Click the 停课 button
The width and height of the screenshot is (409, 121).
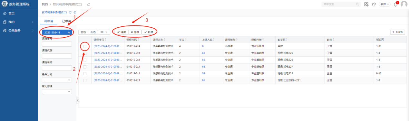pos(135,32)
